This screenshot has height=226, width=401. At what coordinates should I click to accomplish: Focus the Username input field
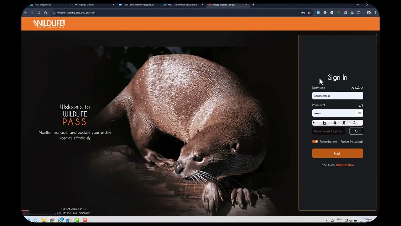click(337, 96)
